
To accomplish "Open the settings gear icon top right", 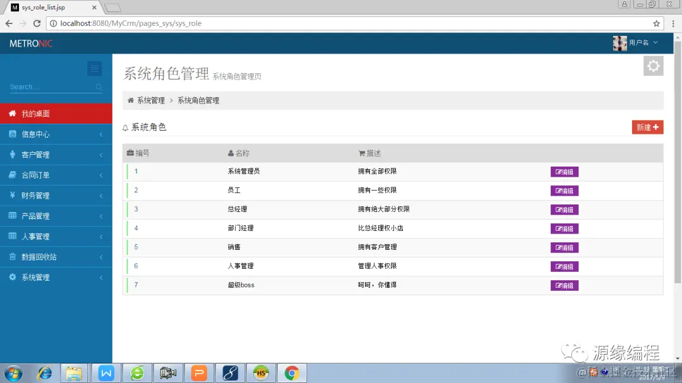I will point(653,65).
